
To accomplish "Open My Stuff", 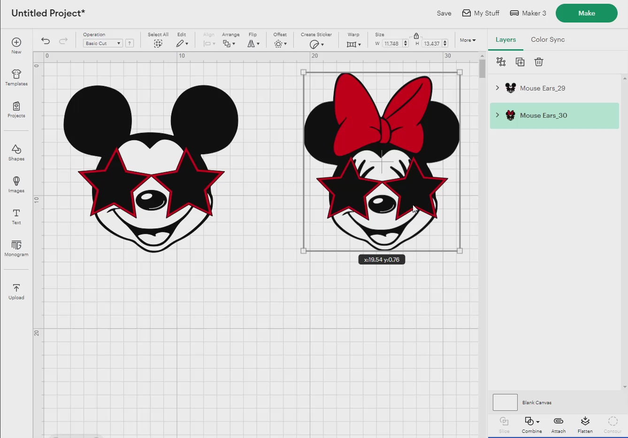I will (x=481, y=13).
